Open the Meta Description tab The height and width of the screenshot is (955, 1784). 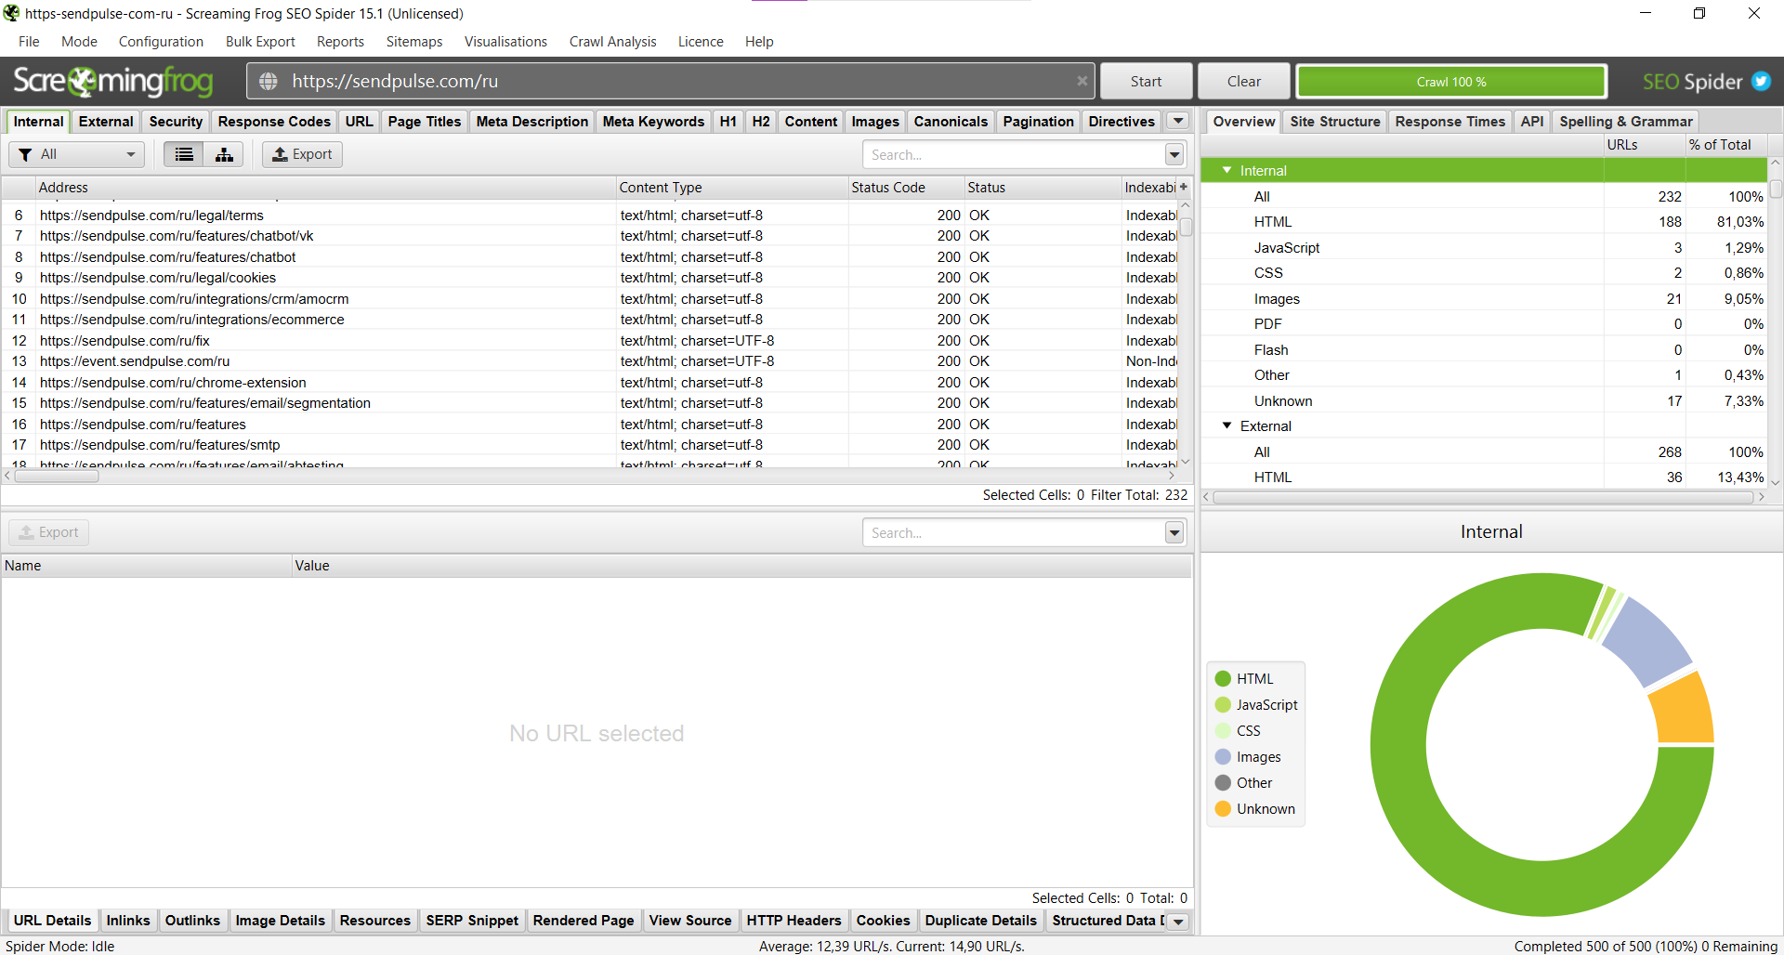tap(532, 122)
